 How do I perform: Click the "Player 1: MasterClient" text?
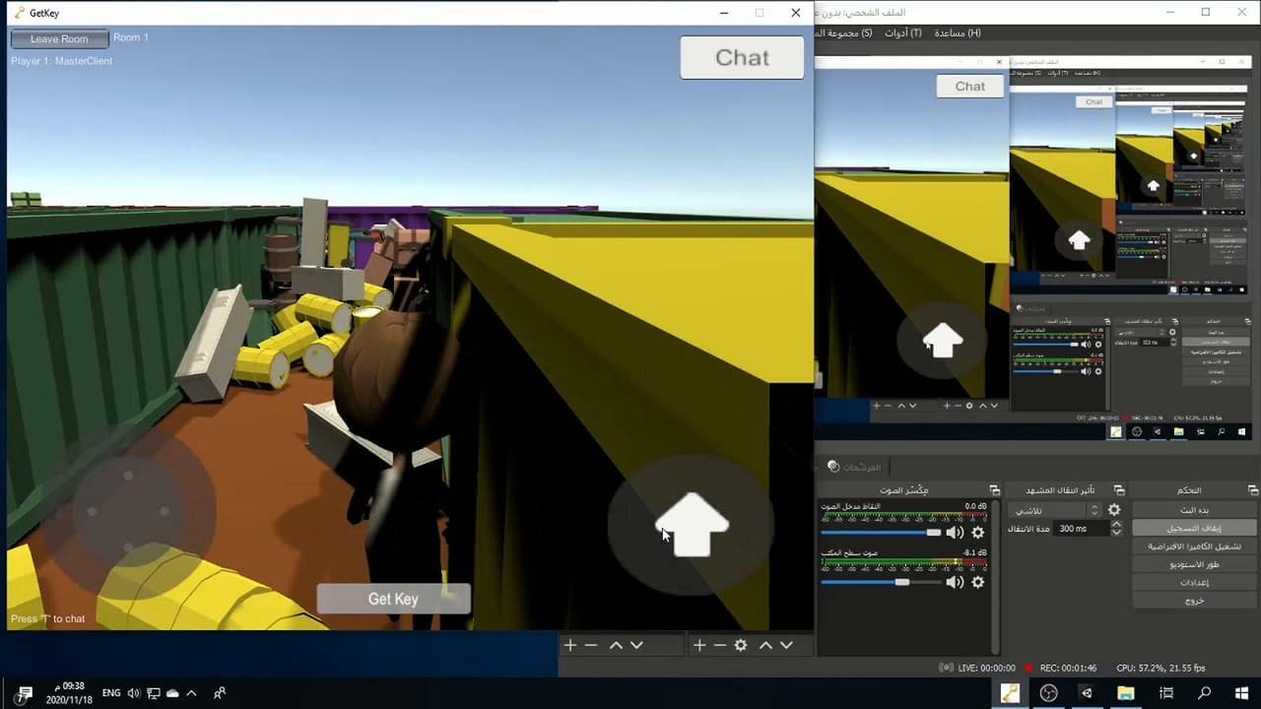pos(62,61)
